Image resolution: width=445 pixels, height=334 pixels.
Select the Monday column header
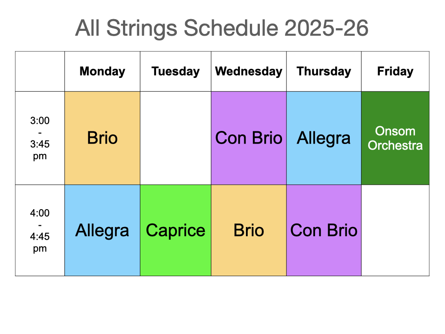(x=102, y=71)
